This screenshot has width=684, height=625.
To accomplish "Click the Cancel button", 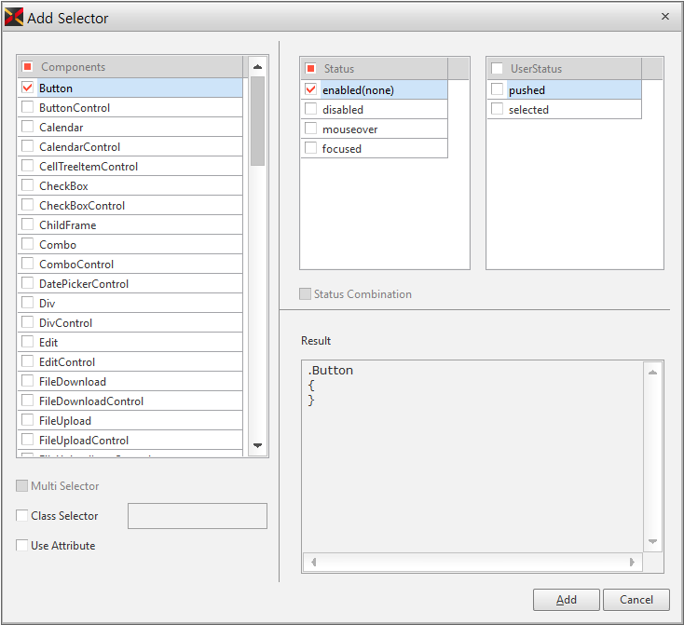I will pos(636,600).
